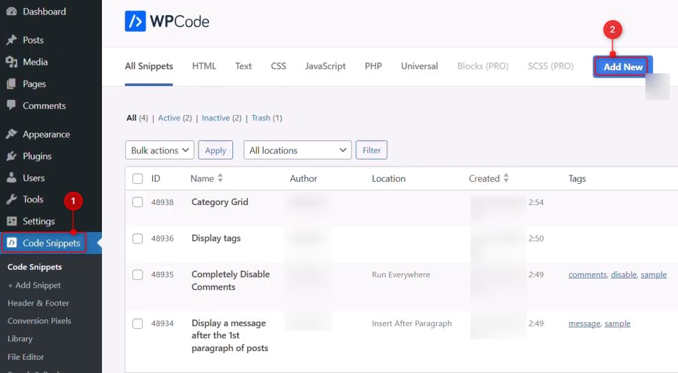Click the comments tag link
The image size is (678, 373).
587,274
